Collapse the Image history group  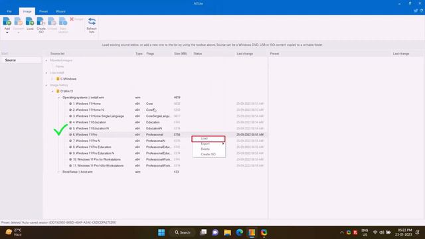click(x=46, y=86)
